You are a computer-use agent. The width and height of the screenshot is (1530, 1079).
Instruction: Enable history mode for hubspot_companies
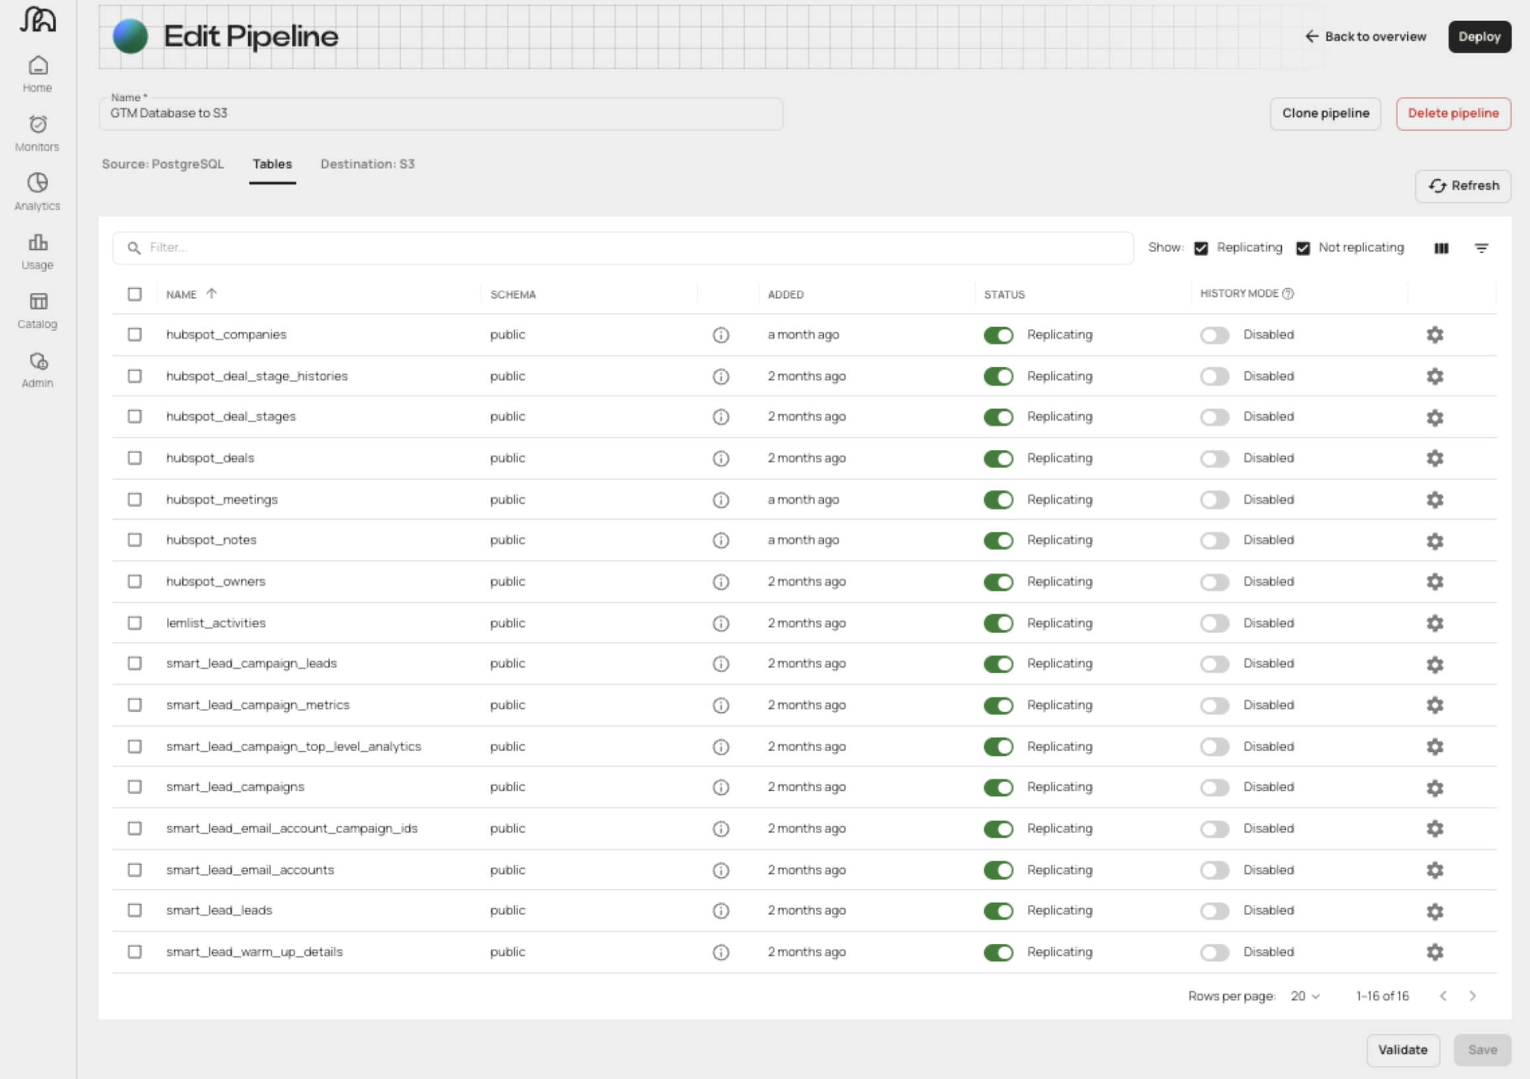1214,335
